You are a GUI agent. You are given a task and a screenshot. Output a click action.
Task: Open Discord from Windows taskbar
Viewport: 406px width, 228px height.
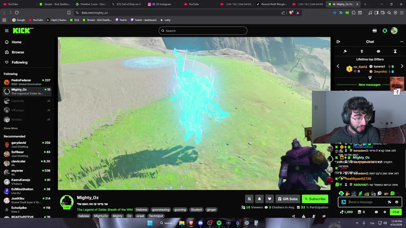tap(200, 223)
